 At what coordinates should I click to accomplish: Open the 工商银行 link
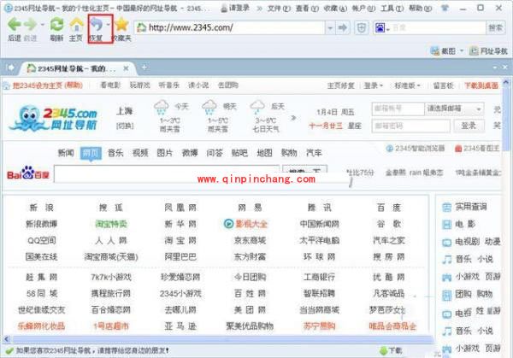click(319, 277)
